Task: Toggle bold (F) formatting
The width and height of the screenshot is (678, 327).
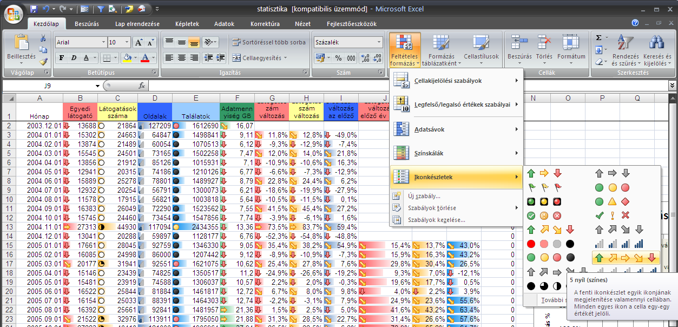Action: 62,58
